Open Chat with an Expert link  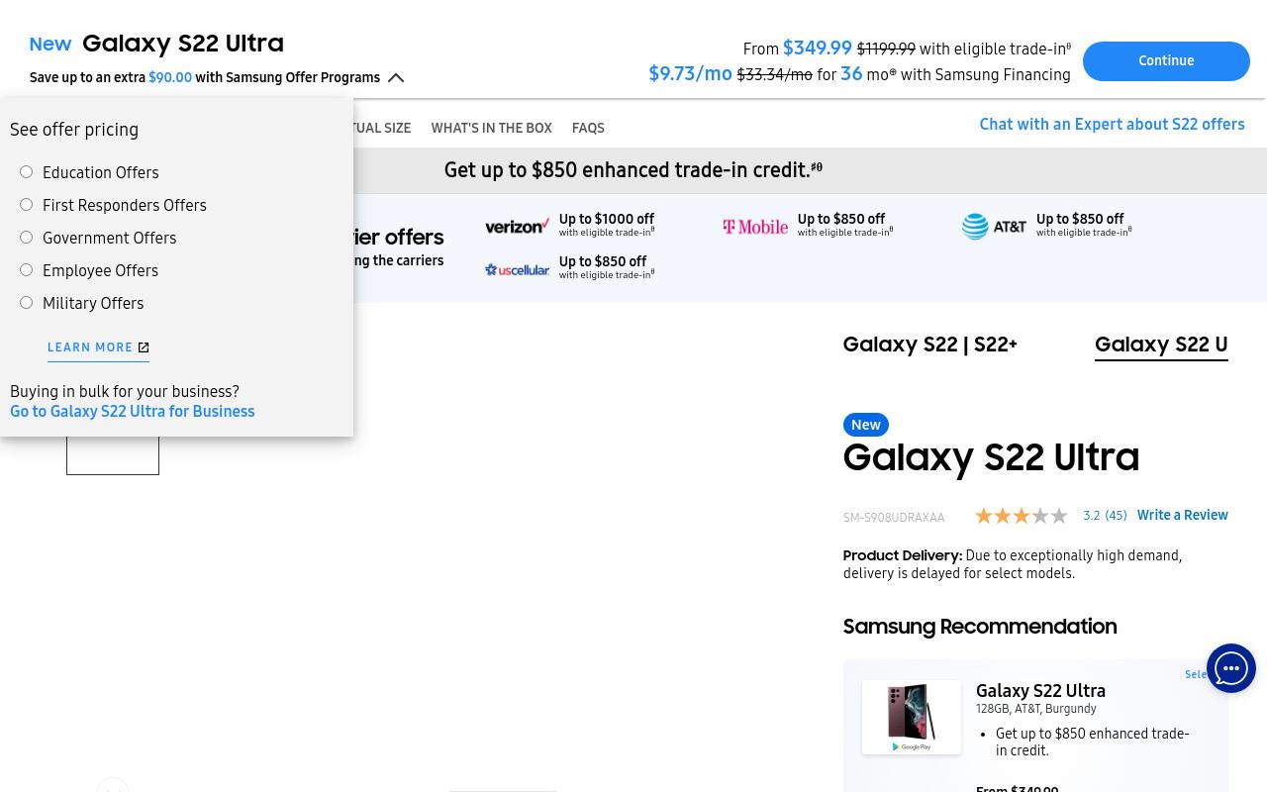click(x=1112, y=125)
